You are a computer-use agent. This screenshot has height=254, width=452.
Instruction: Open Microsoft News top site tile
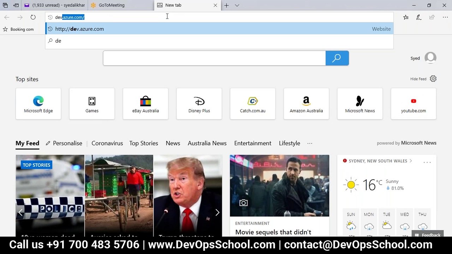tap(360, 104)
